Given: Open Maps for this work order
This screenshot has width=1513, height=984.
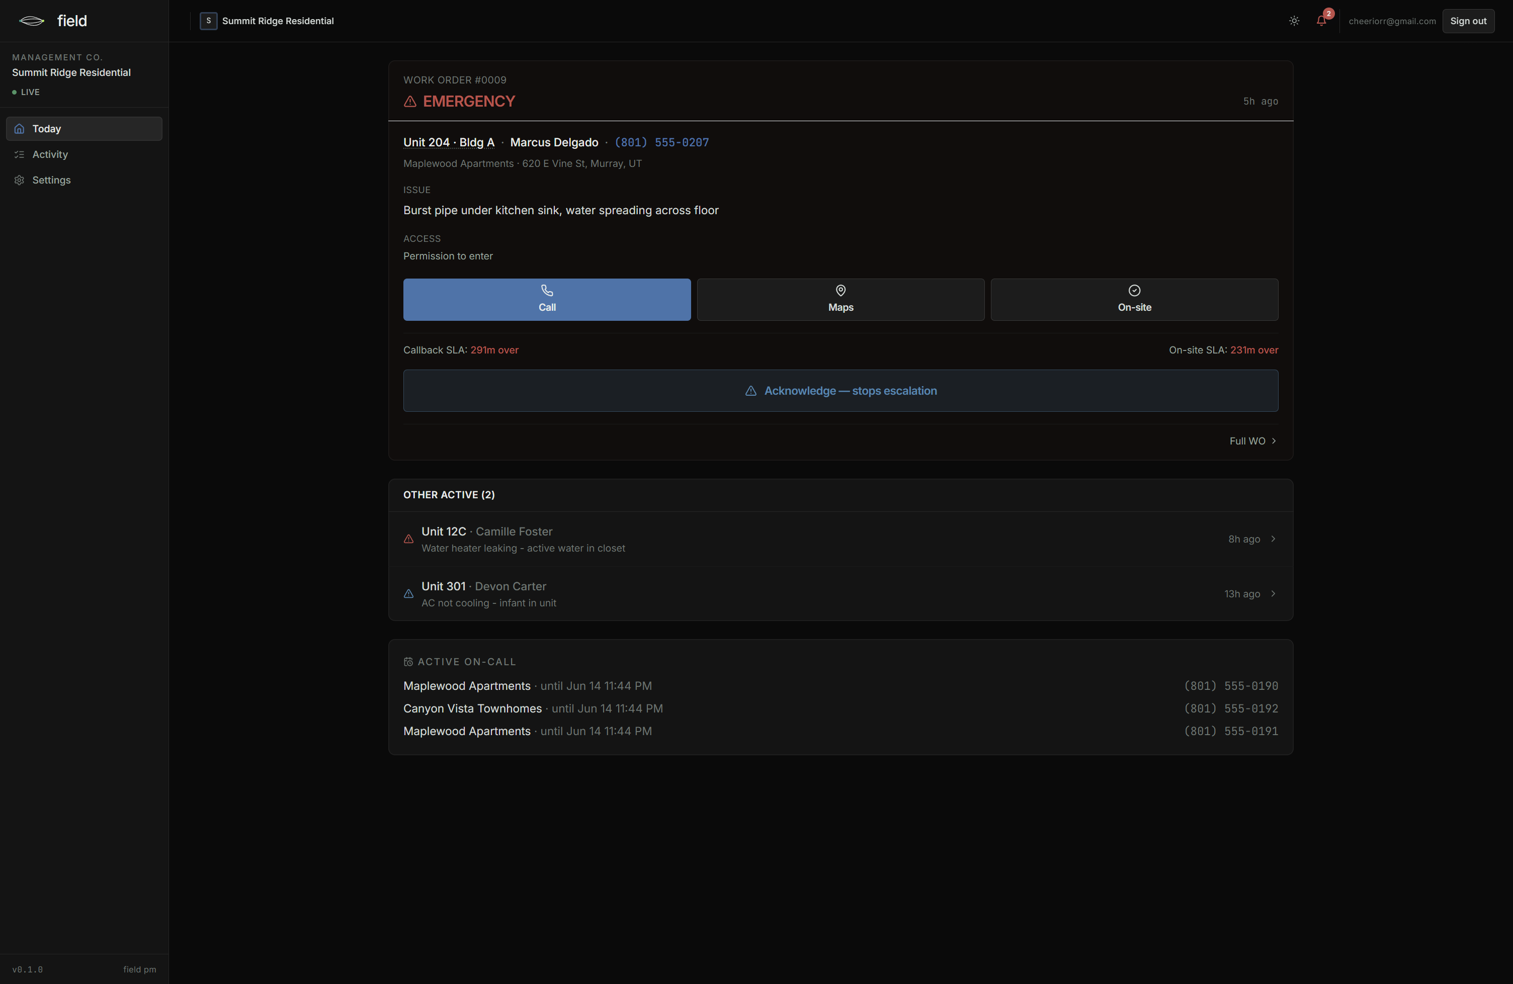Looking at the screenshot, I should coord(840,299).
